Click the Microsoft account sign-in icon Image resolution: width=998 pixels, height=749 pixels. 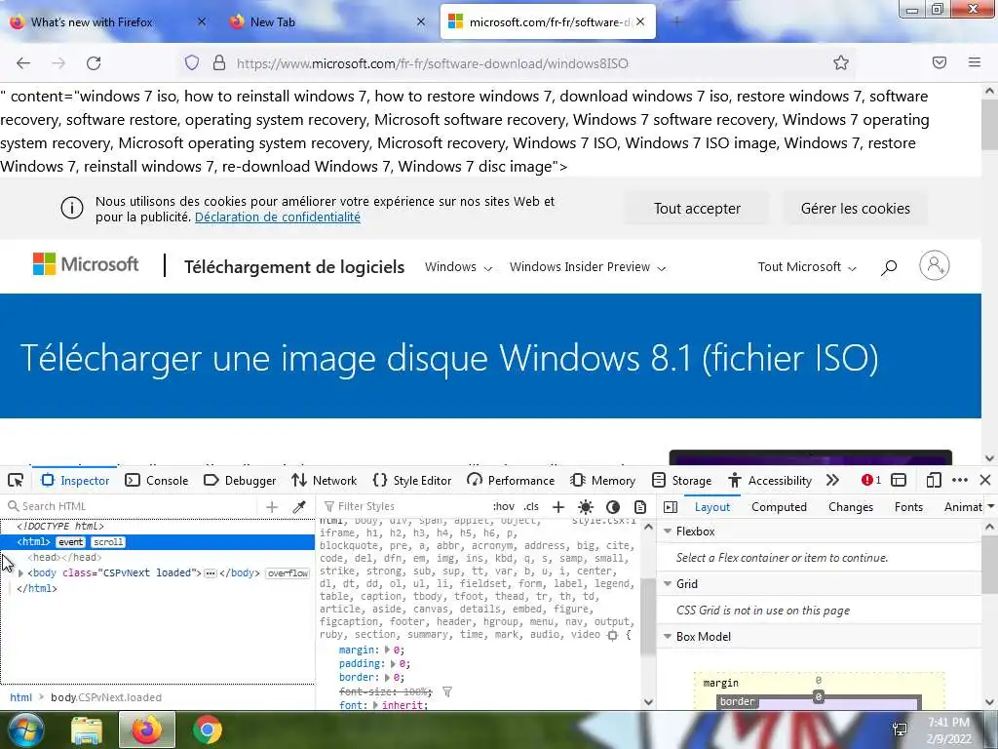935,265
